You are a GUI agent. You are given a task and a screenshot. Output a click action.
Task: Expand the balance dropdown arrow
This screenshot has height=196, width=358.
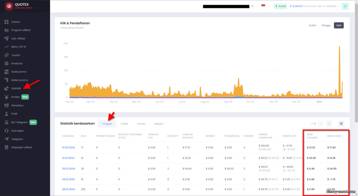point(339,6)
